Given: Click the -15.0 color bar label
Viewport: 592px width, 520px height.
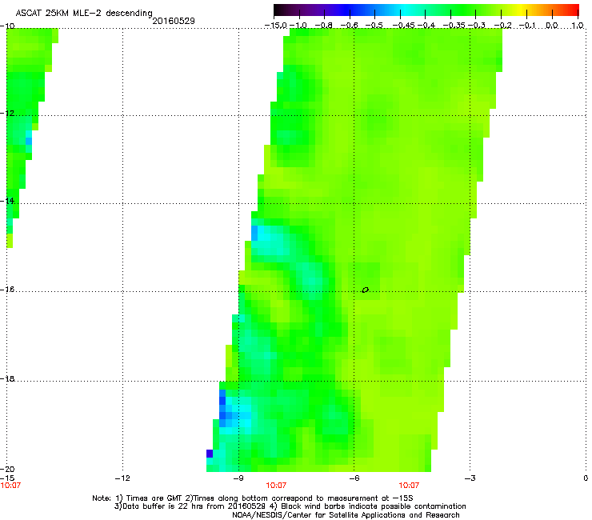Looking at the screenshot, I should [x=276, y=26].
